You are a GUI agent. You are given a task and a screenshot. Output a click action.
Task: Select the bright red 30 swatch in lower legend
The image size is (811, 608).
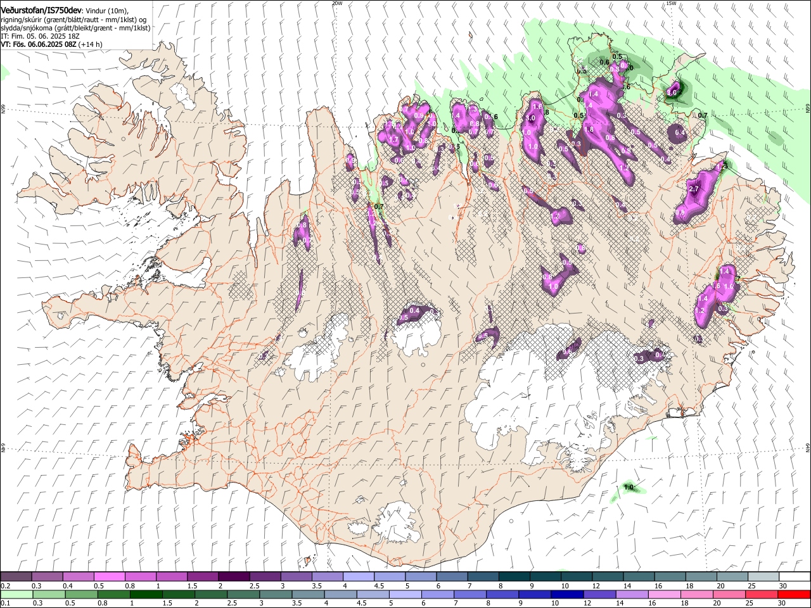pyautogui.click(x=793, y=594)
